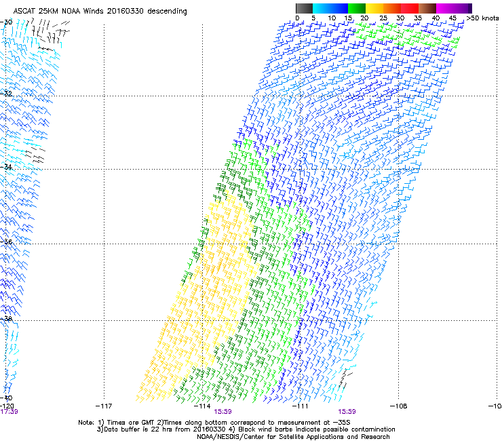Click the '25' legend scale number
This screenshot has height=441, width=502.
pos(383,18)
